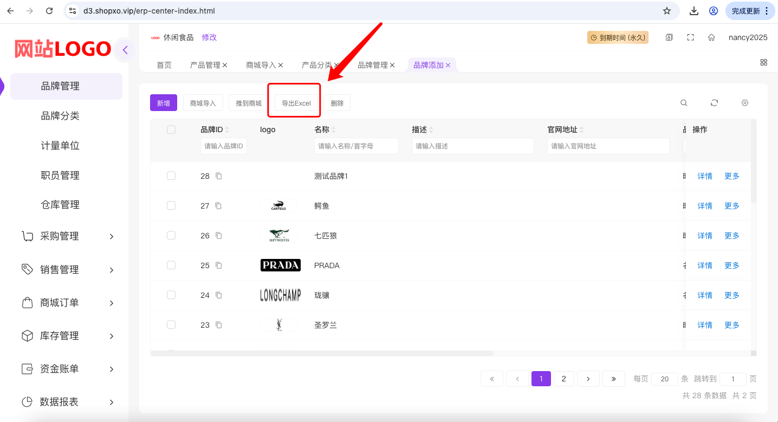Open 更多 menu for PRADA

click(732, 265)
